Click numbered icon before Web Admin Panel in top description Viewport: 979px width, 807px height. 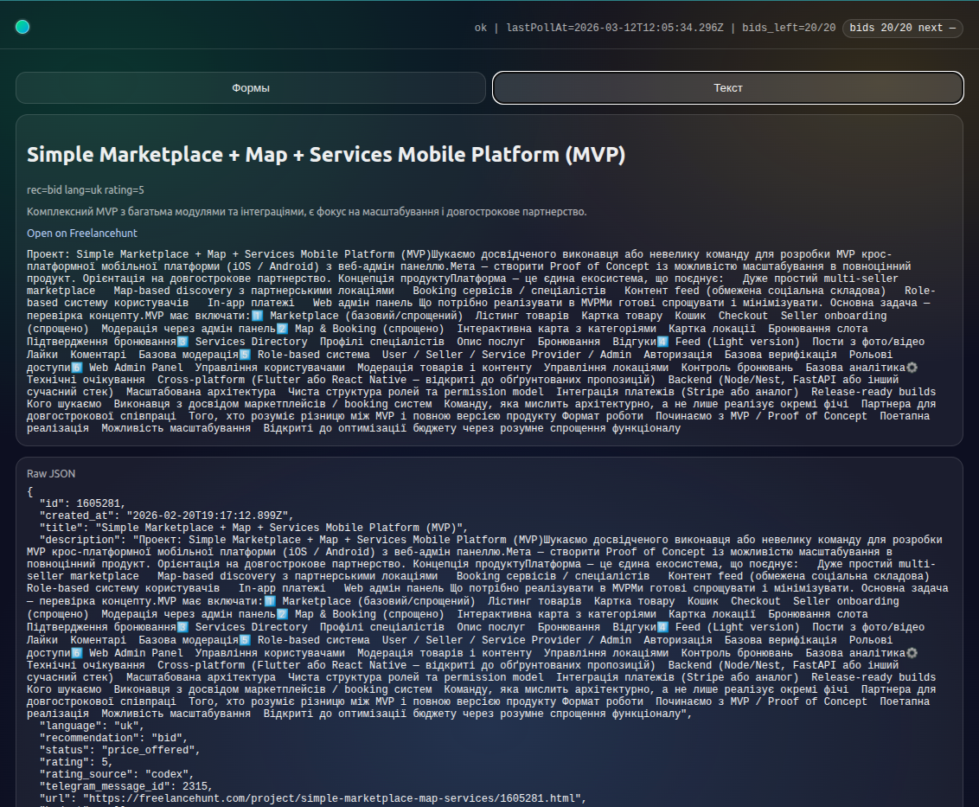77,368
